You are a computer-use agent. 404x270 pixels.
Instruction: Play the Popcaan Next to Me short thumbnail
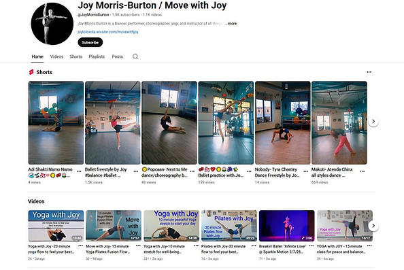pos(169,123)
